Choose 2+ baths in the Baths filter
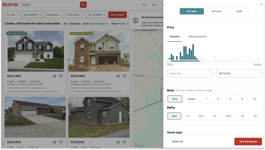Viewport: 265px width, 150px height. 215,116
